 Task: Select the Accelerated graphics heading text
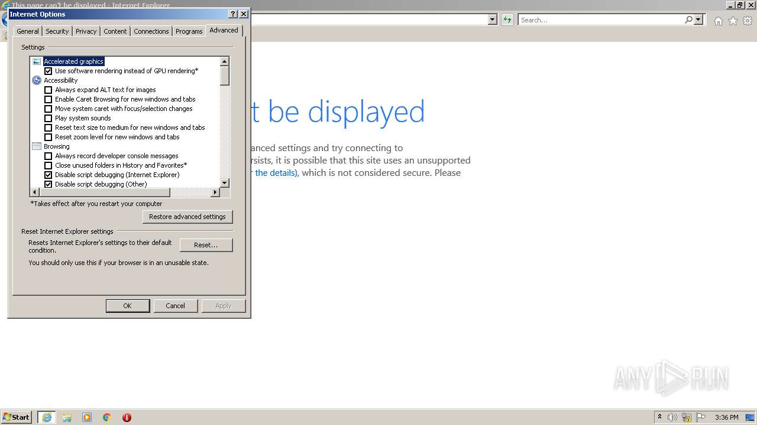(x=73, y=61)
